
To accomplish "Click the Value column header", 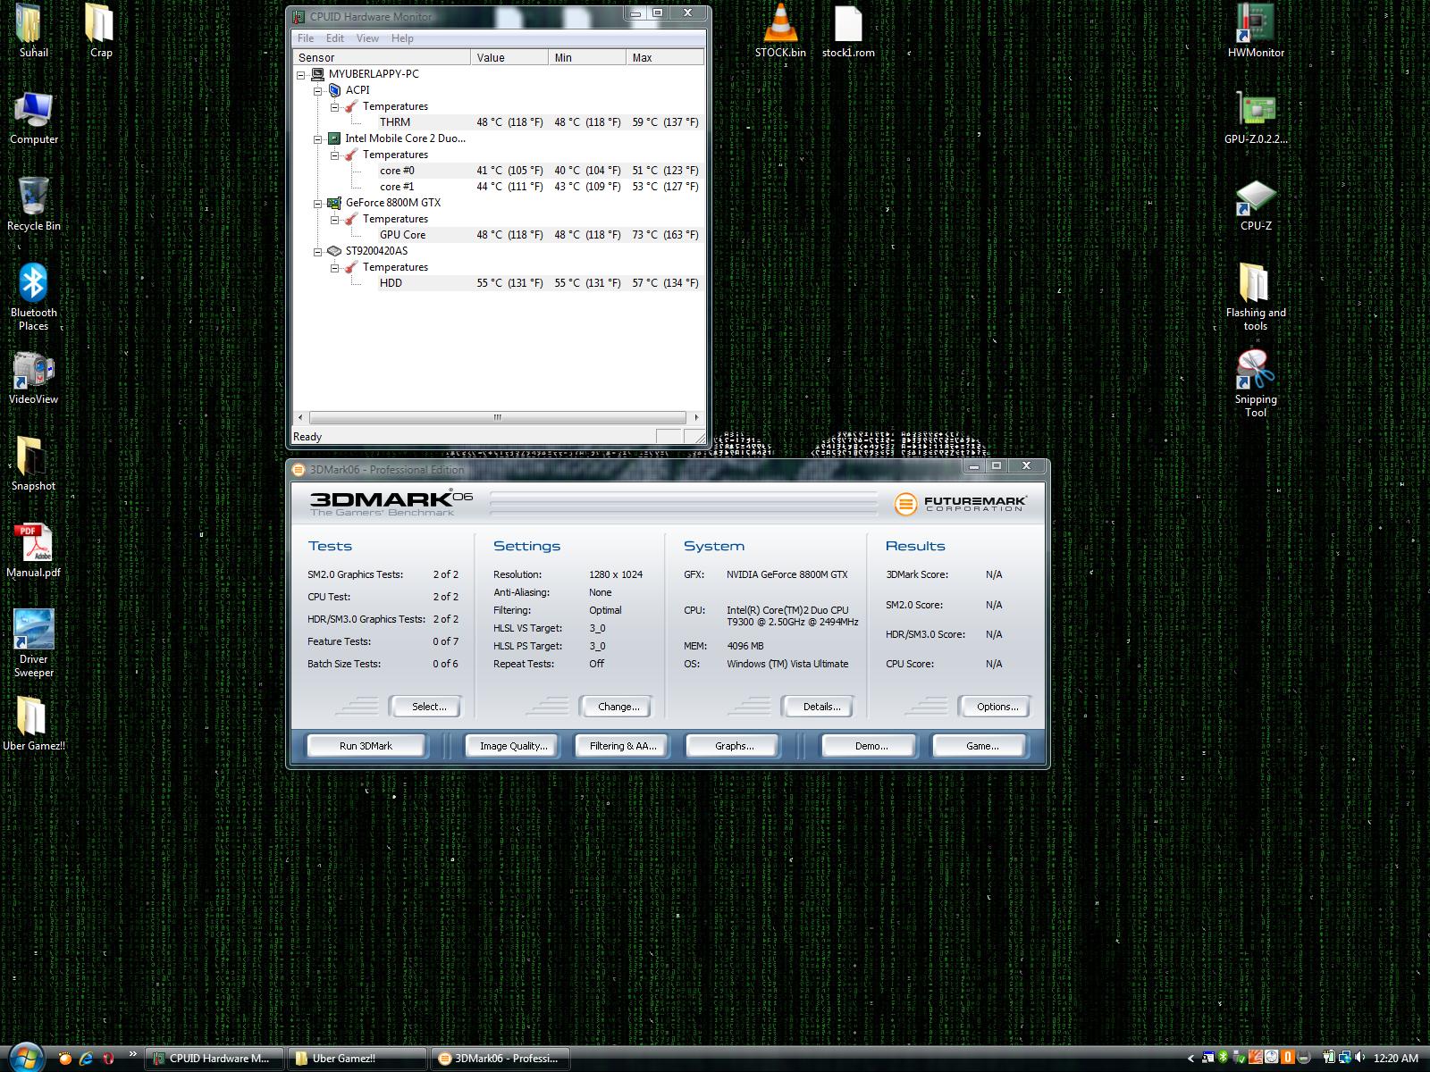I will coord(509,57).
